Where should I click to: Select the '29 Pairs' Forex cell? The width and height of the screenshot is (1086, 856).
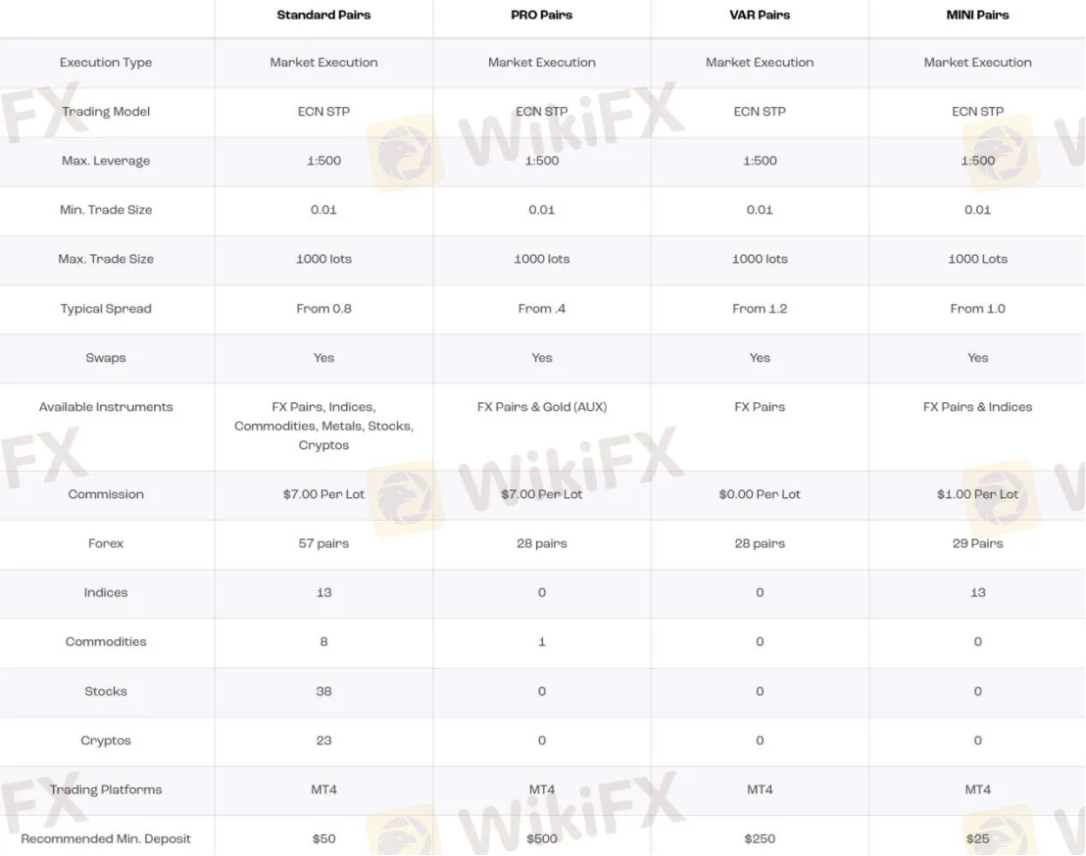[977, 544]
